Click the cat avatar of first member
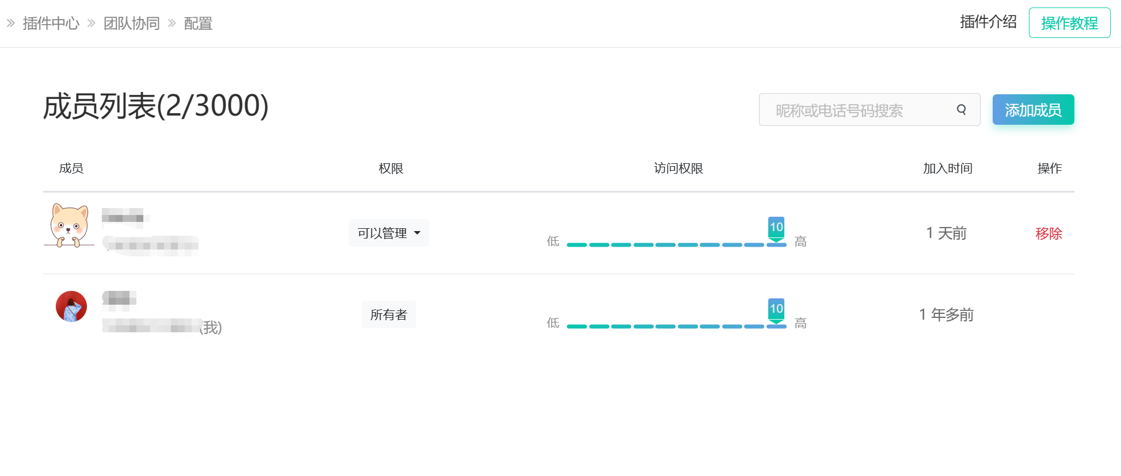1121x476 pixels. tap(70, 225)
